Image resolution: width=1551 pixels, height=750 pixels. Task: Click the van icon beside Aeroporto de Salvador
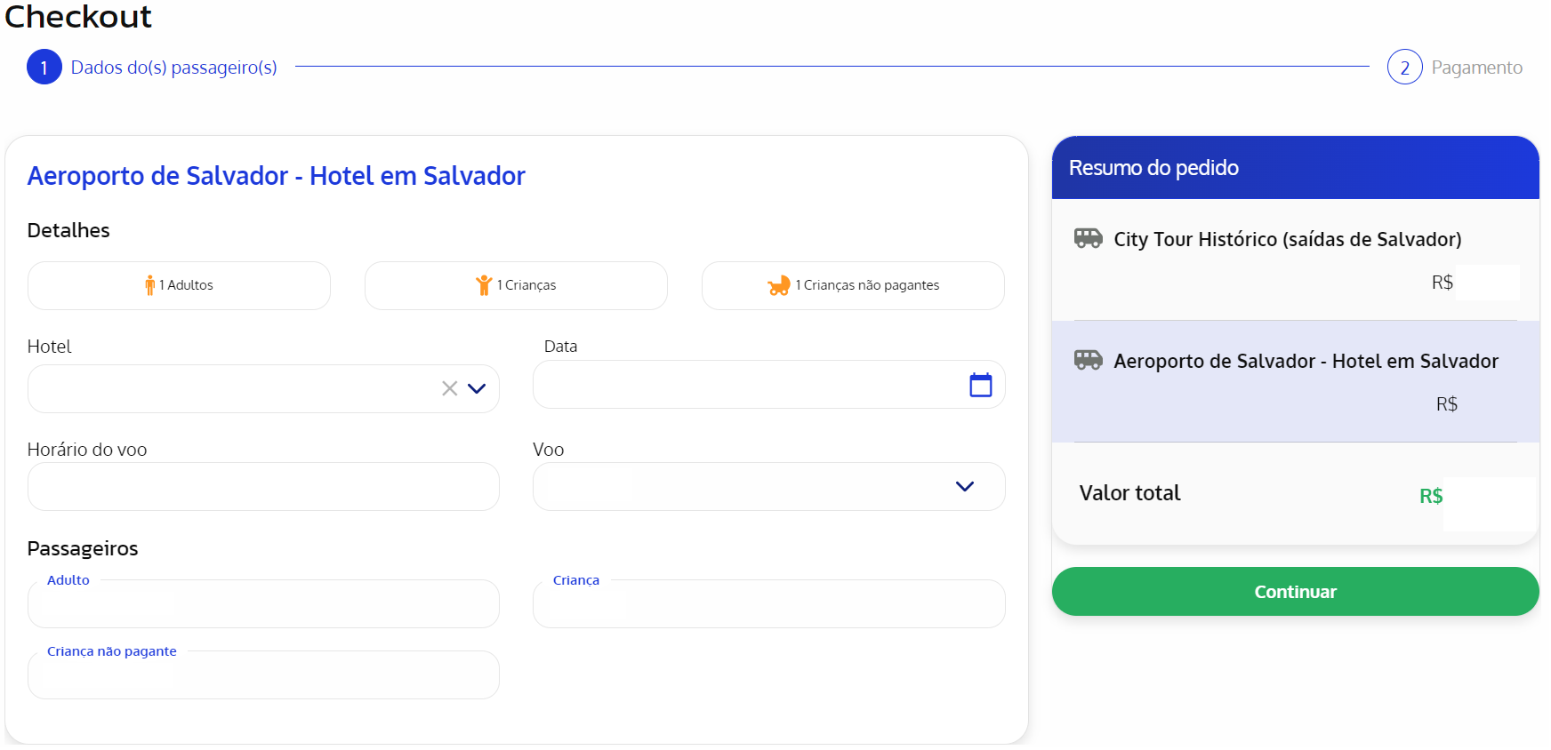1088,360
